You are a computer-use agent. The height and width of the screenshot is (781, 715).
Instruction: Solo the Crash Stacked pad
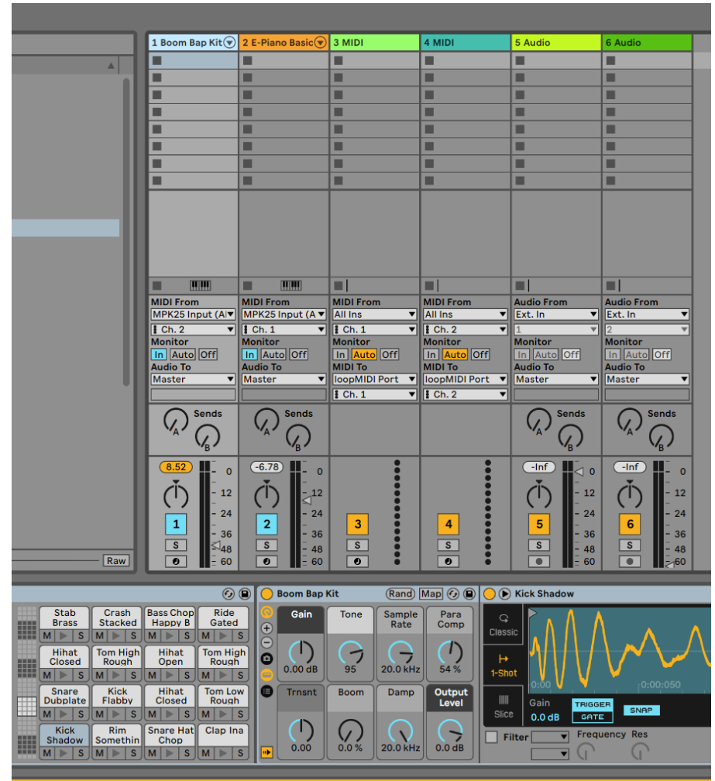pos(133,635)
